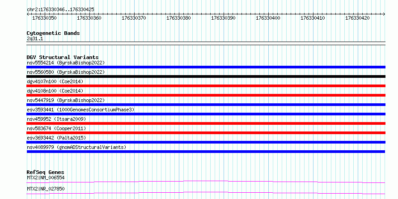Open variant label nsv4089979 (gnomADStructuralVariants)
Image resolution: width=398 pixels, height=199 pixels.
coord(76,147)
